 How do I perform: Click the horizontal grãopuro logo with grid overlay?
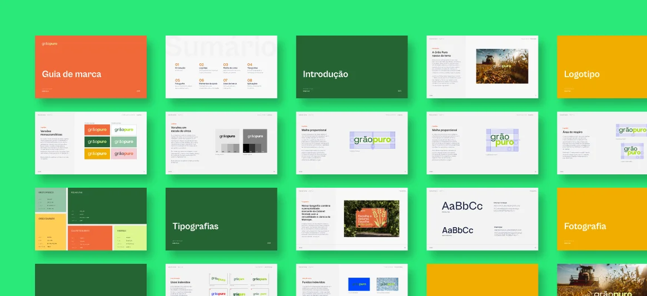point(372,140)
